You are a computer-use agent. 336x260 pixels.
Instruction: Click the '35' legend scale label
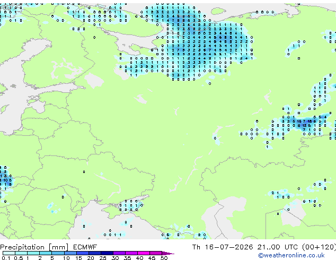[x=127, y=258]
